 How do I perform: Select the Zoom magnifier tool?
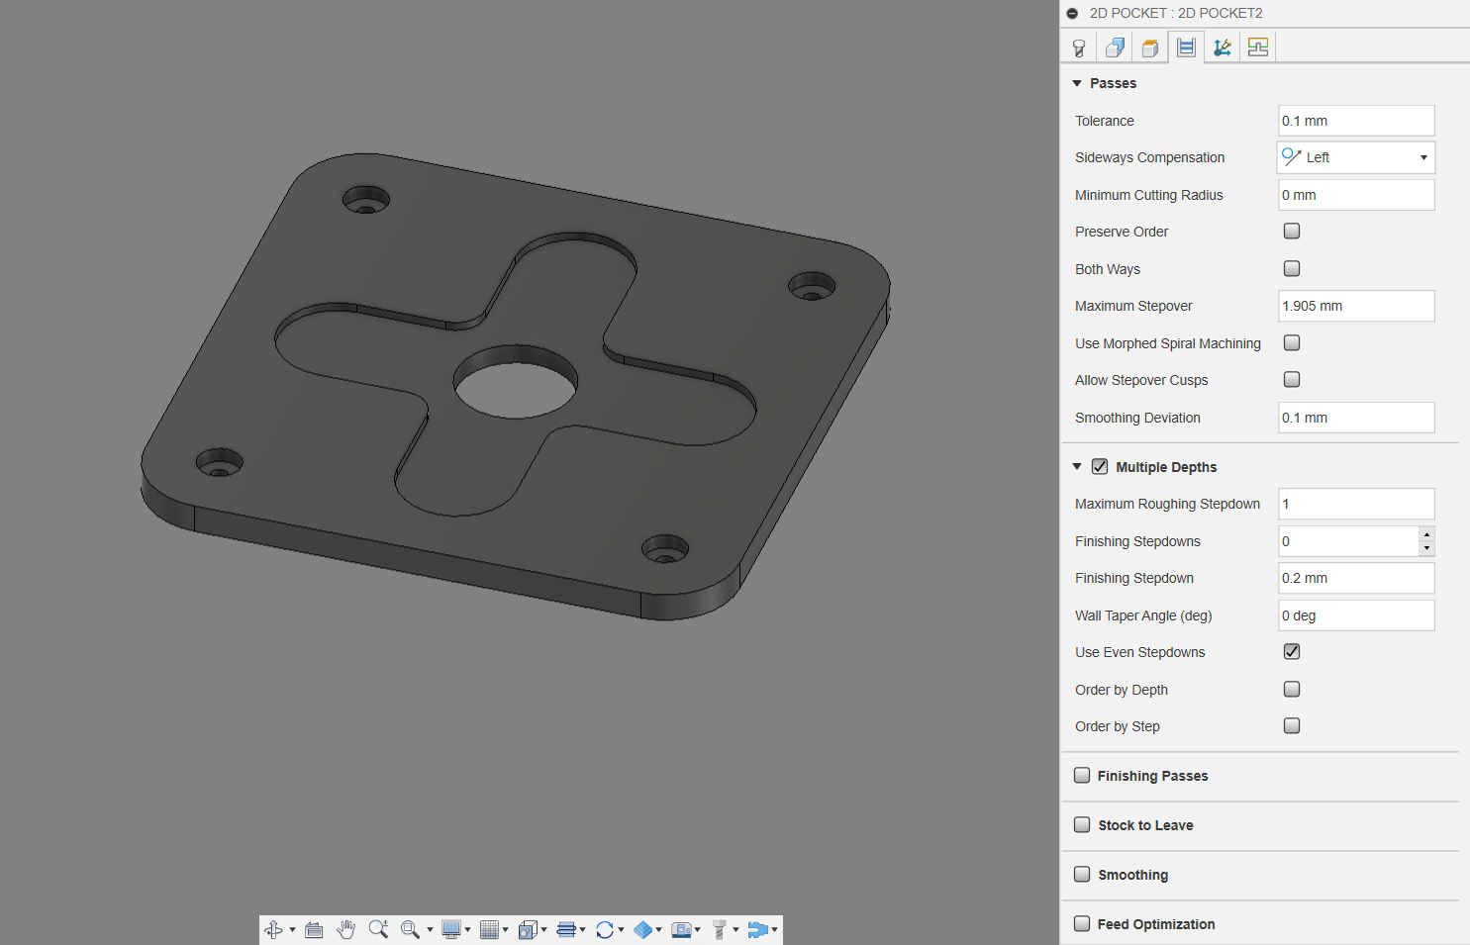tap(378, 929)
